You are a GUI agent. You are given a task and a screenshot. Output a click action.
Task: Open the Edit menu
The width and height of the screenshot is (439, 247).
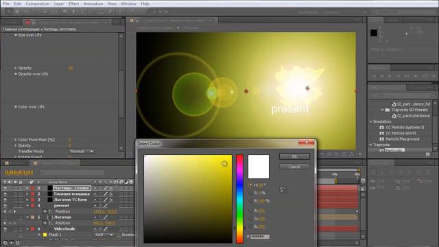point(17,3)
